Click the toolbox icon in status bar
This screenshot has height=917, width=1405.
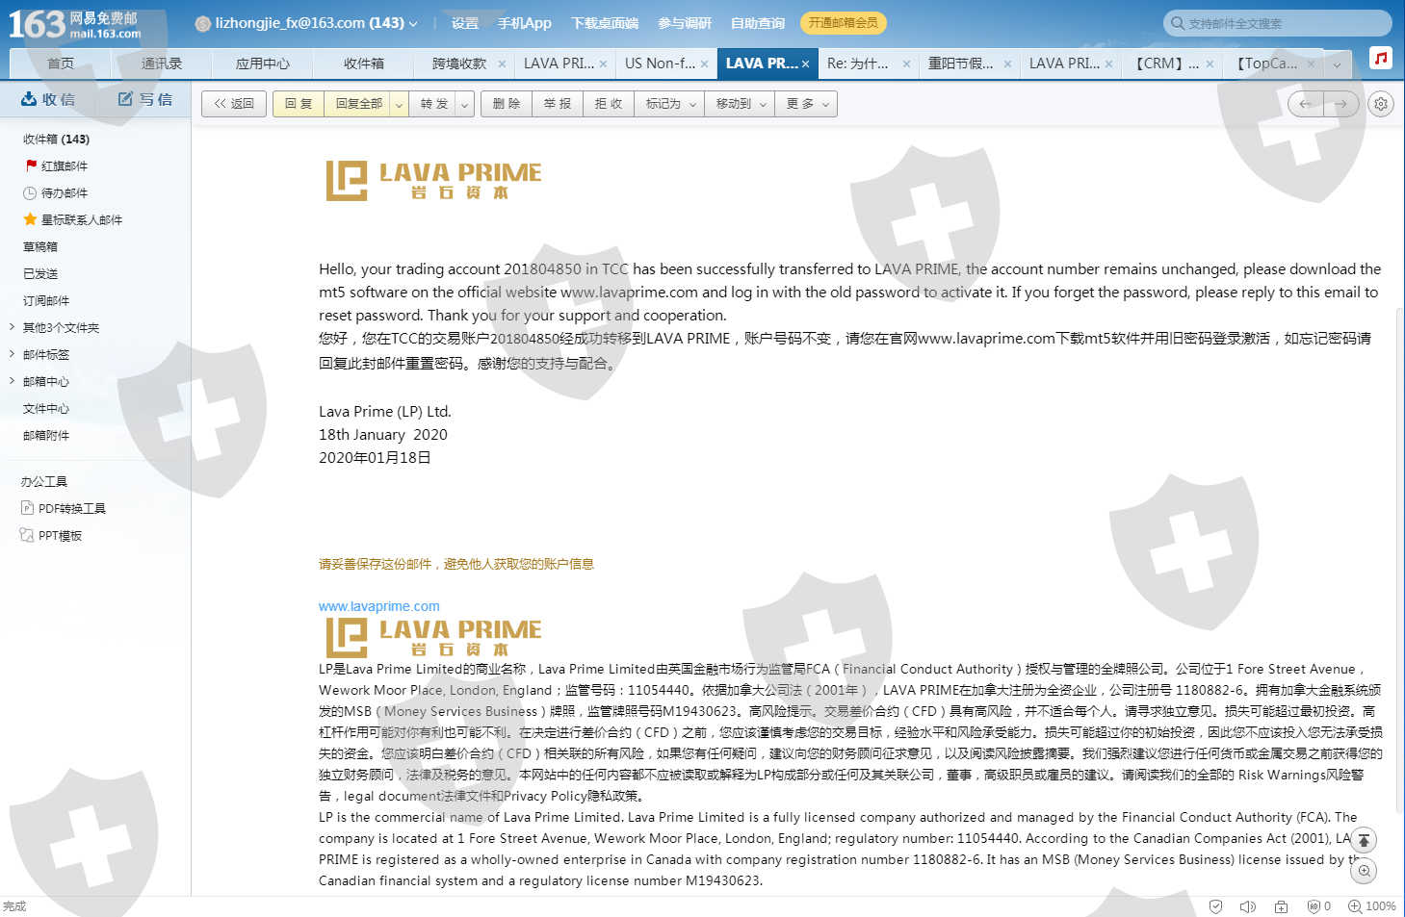click(x=1281, y=906)
